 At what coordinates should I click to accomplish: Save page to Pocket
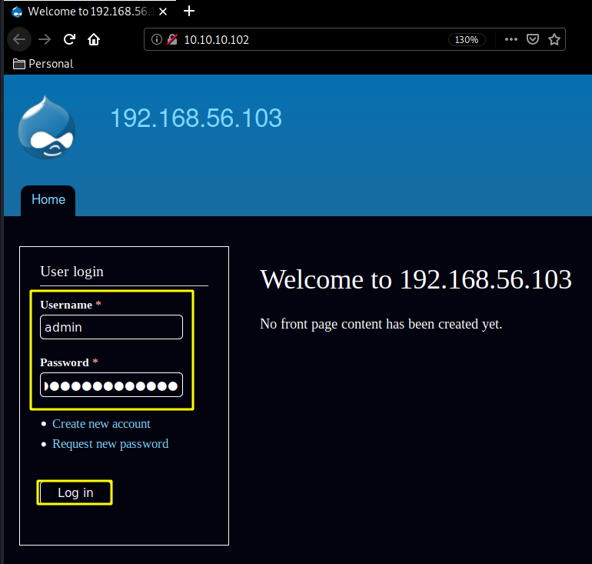[532, 40]
